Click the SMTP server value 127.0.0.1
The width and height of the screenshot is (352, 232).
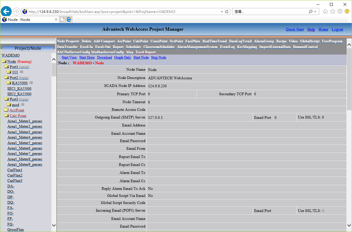155,117
